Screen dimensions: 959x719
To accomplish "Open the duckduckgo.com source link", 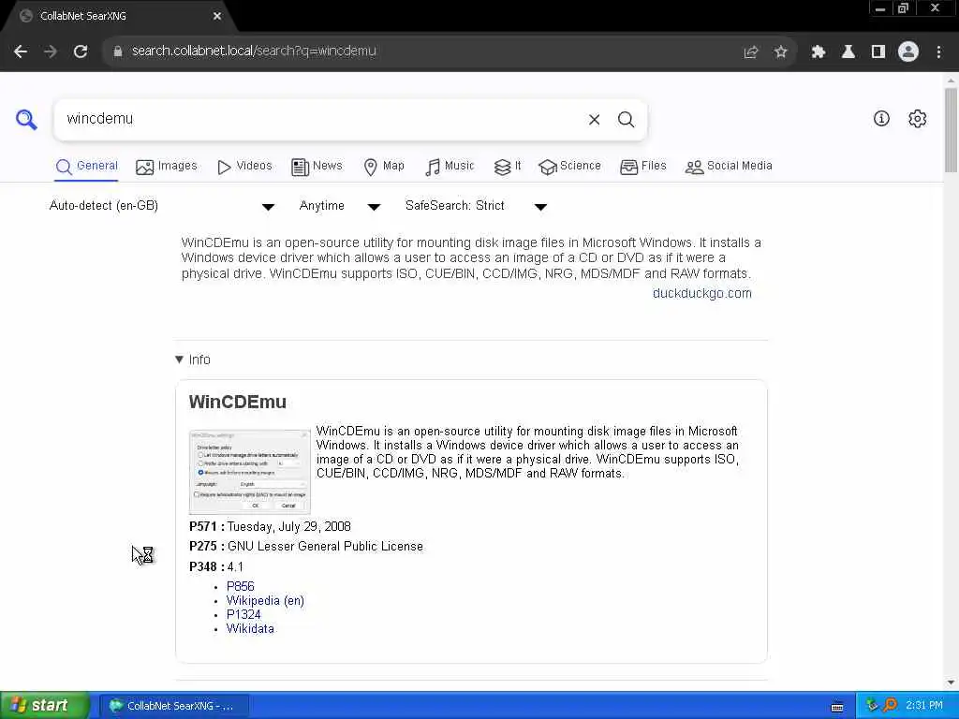I will point(701,293).
